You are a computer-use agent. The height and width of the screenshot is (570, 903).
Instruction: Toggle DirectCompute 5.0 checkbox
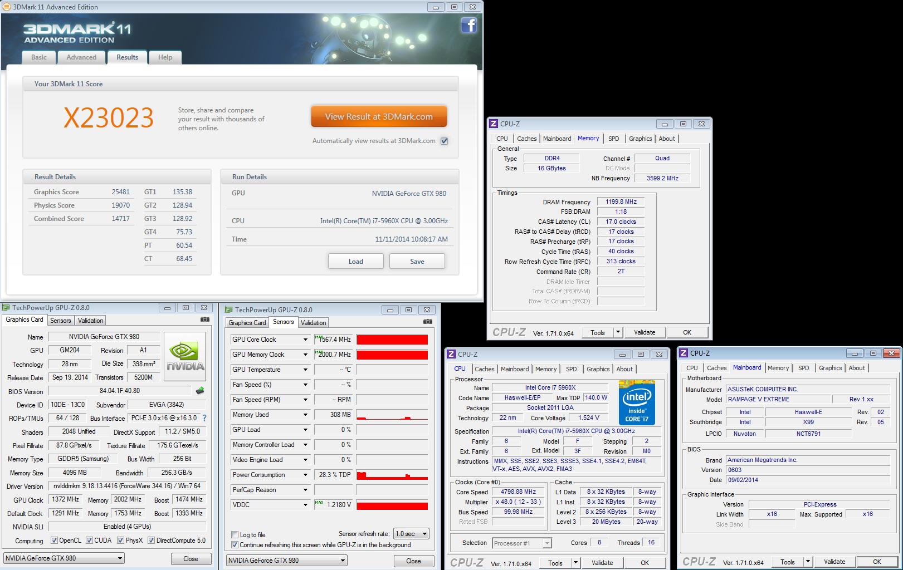[151, 540]
